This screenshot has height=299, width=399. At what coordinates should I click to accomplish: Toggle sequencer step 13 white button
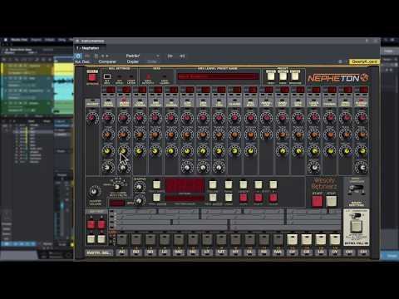click(292, 239)
